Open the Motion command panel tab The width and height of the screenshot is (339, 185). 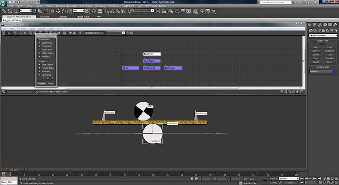325,25
